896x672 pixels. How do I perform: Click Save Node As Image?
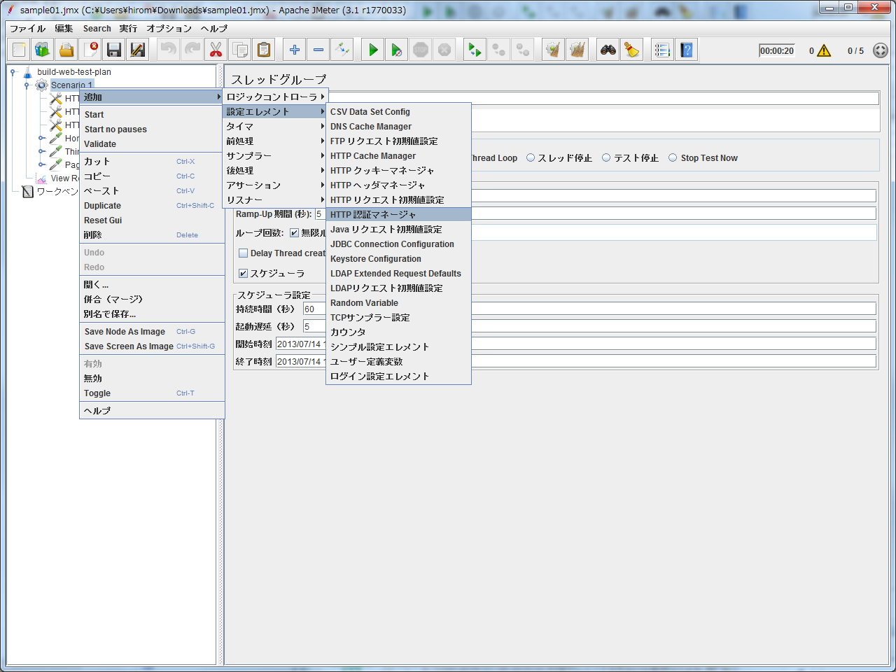click(152, 332)
